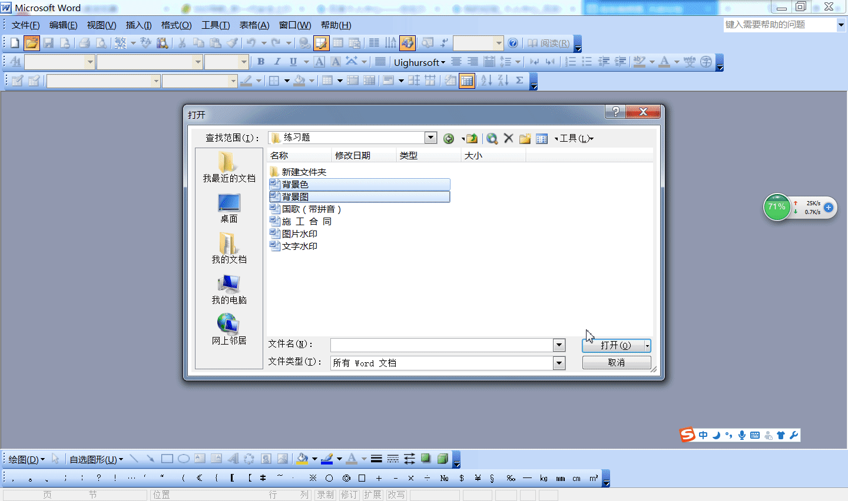Open the 我最近的文档 shortcut
Screen dimensions: 848x501
pos(229,167)
